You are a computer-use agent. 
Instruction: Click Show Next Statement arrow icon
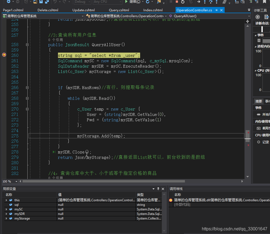[x=199, y=2]
